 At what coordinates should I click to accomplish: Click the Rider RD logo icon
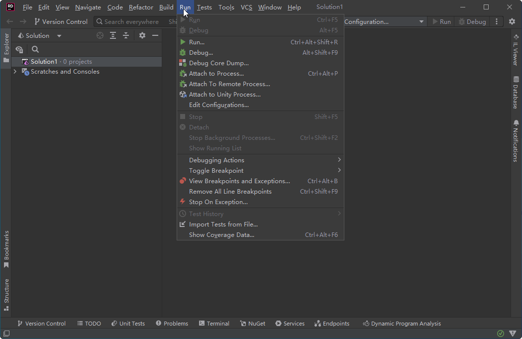10,7
